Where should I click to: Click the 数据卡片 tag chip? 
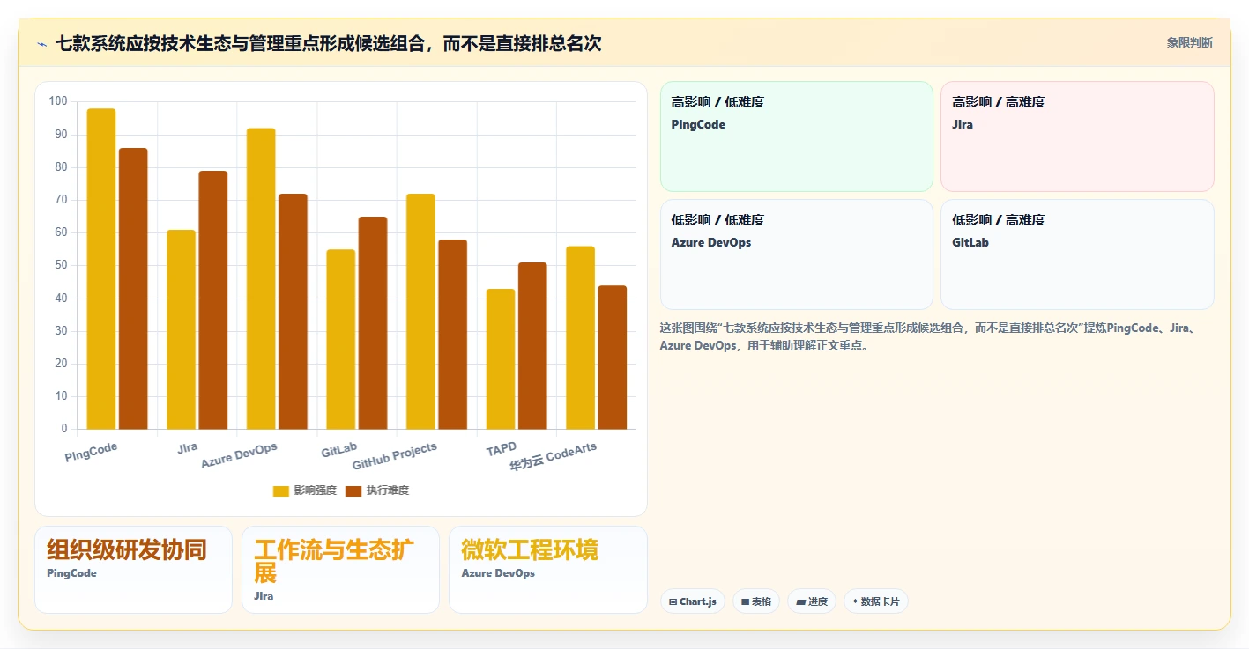point(876,601)
